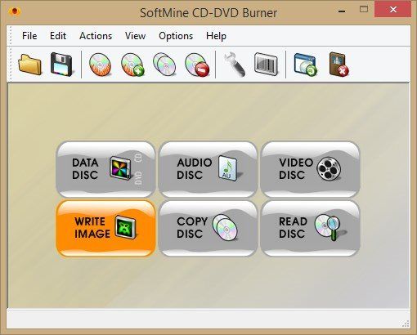Click the barcode toolbar icon

point(266,65)
